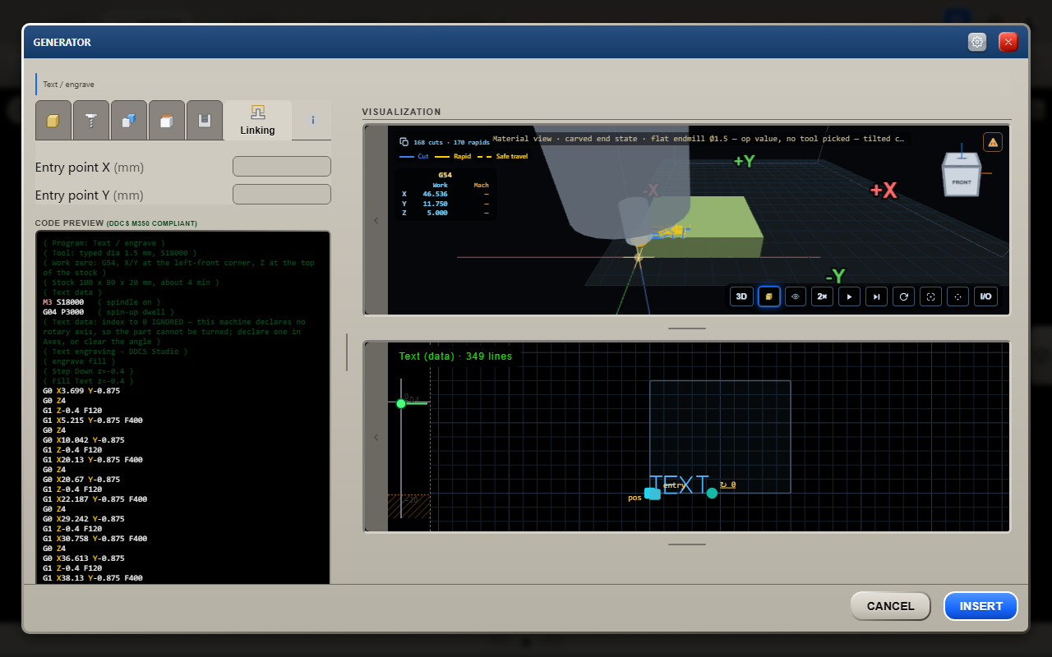Open the info tab icon

coord(313,121)
